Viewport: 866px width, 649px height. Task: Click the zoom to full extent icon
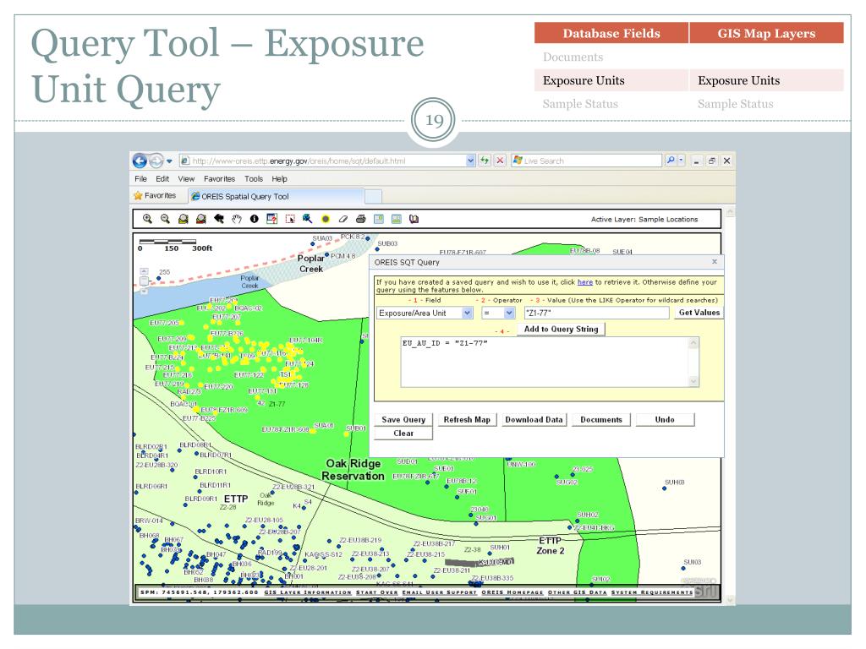[183, 219]
